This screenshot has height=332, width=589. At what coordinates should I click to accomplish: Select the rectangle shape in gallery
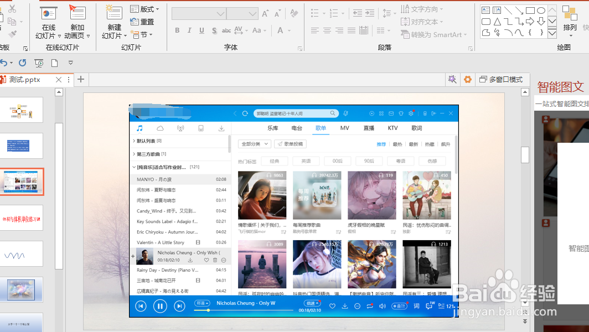530,10
